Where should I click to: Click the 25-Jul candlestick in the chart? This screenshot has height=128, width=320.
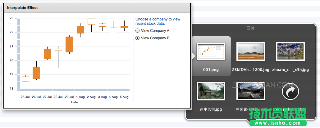pos(25,79)
